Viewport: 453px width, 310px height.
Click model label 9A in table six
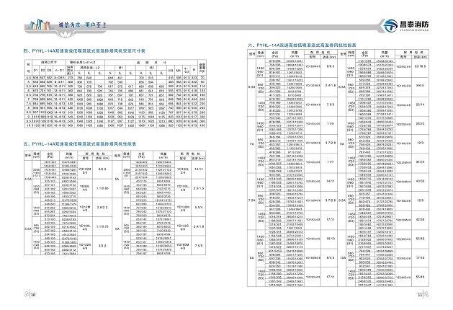click(342, 143)
